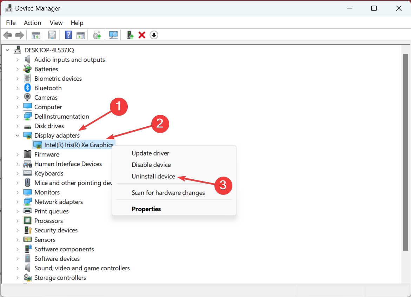Expand the Software components chevron
This screenshot has width=411, height=297.
(18, 249)
